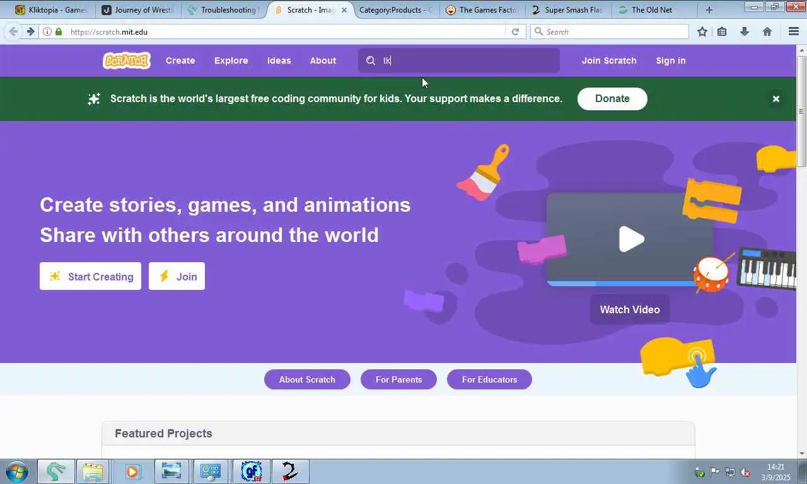The height and width of the screenshot is (484, 807).
Task: Open the Firefox hamburger menu
Action: point(794,32)
